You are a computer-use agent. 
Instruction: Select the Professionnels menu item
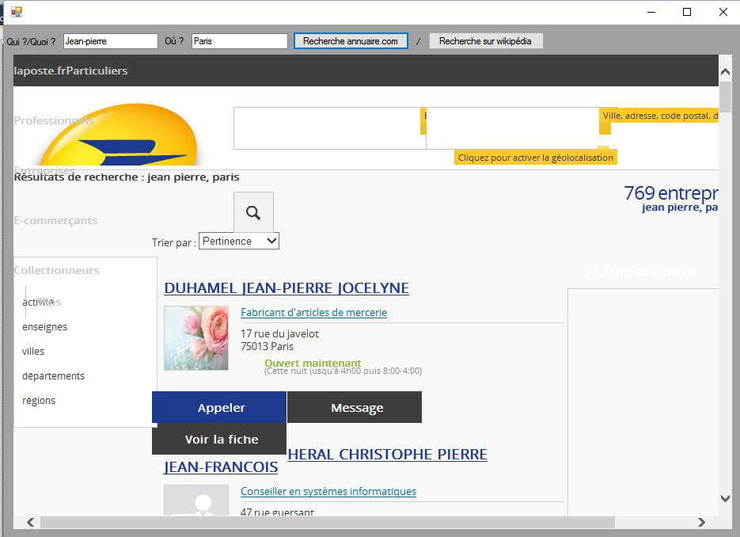point(54,120)
